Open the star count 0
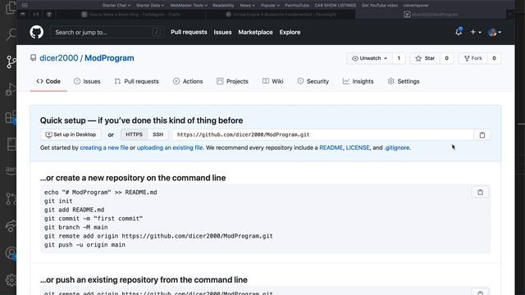Viewport: 525px width, 295px height. pos(446,58)
